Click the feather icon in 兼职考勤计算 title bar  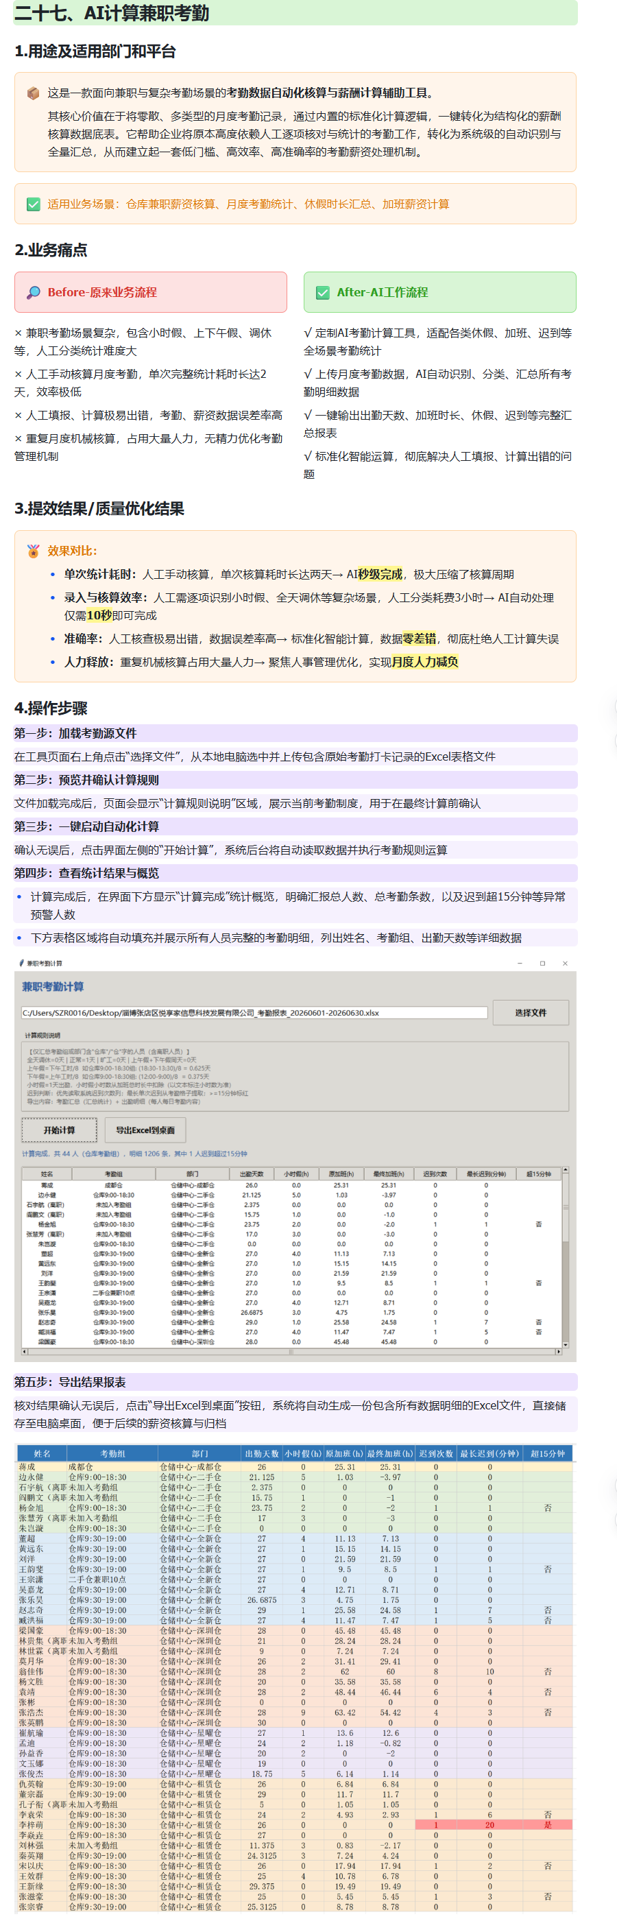pyautogui.click(x=21, y=963)
